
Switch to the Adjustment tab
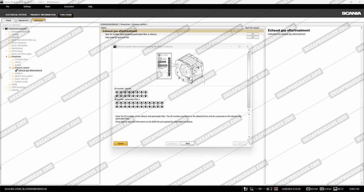[x=23, y=20]
